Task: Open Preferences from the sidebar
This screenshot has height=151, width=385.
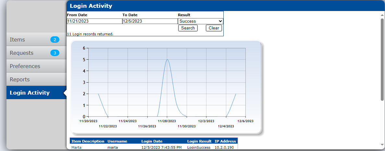Action: point(25,66)
